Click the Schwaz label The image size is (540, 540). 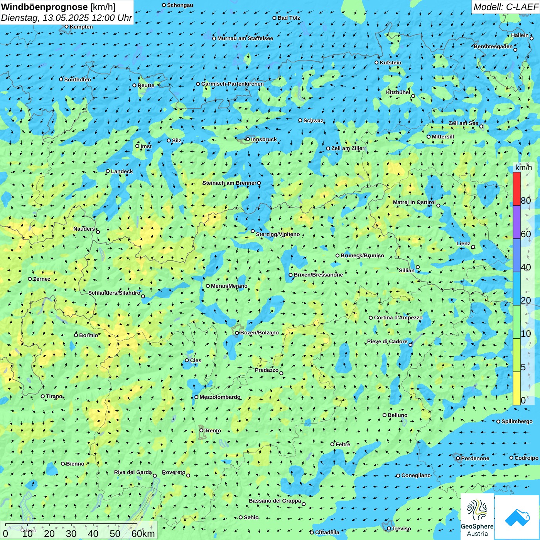click(313, 120)
